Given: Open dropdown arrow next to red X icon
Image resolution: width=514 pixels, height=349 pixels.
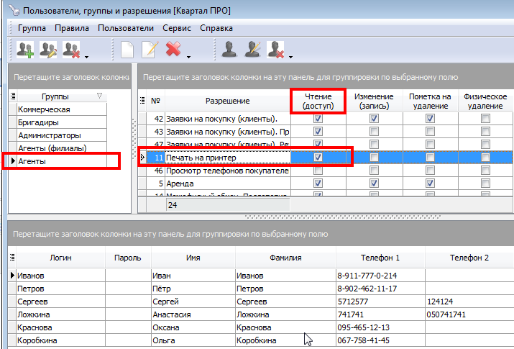Looking at the screenshot, I should (x=188, y=55).
